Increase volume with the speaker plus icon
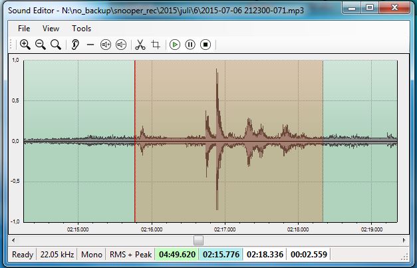Image resolution: width=417 pixels, height=268 pixels. point(106,45)
